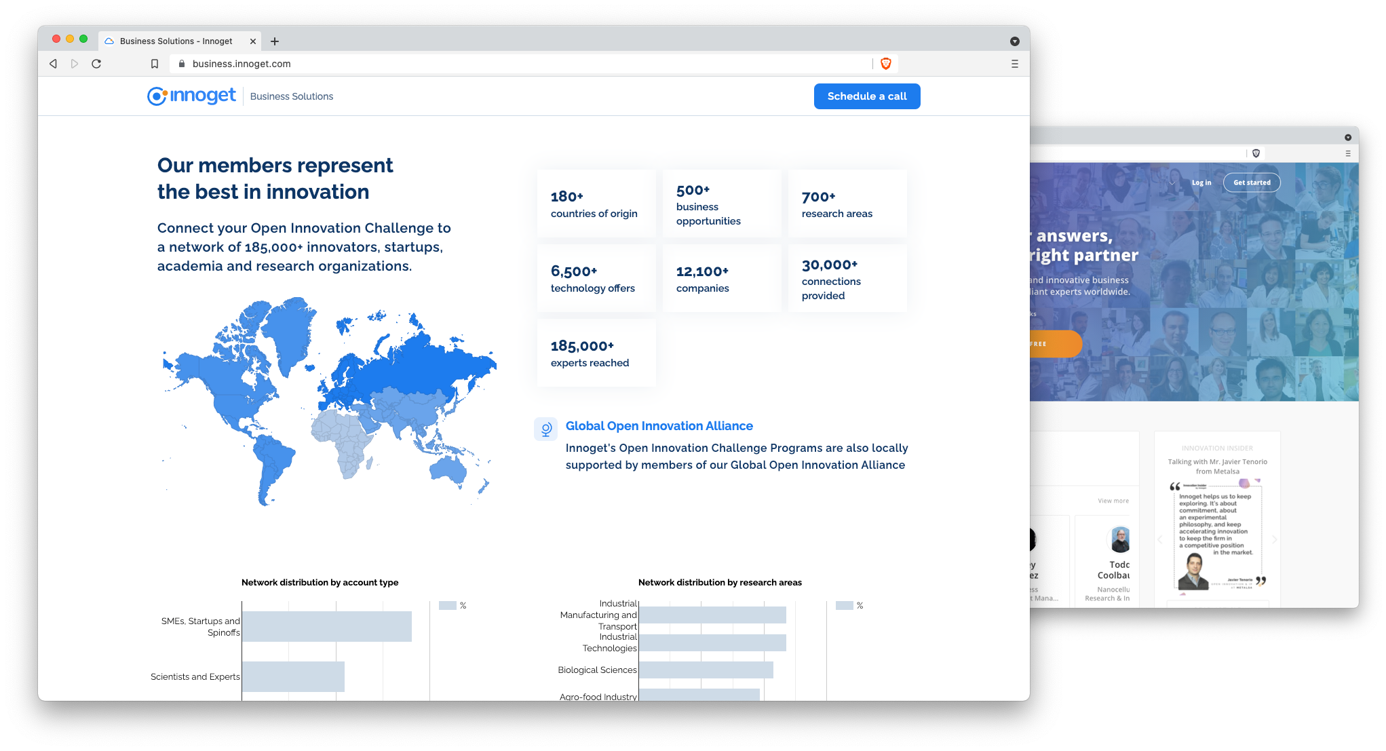
Task: Open Business Solutions header link
Action: 292,96
